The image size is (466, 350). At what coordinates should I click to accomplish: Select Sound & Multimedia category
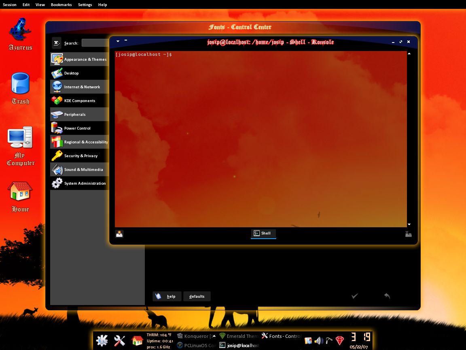coord(80,170)
